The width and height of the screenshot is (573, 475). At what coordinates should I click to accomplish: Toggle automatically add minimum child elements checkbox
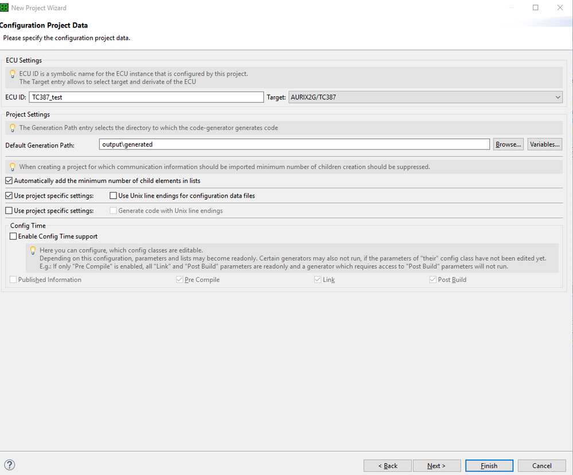pyautogui.click(x=9, y=180)
